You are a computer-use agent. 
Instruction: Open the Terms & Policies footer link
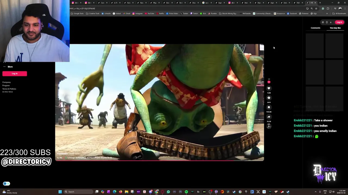(9, 89)
